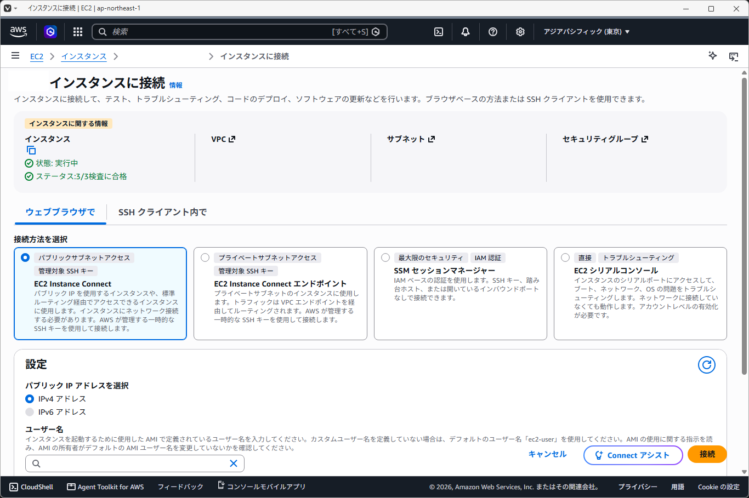Toggle the hamburger side navigation menu
The image size is (749, 498).
[15, 56]
